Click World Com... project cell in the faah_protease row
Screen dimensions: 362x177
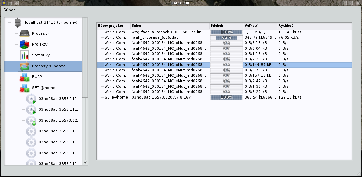point(116,37)
